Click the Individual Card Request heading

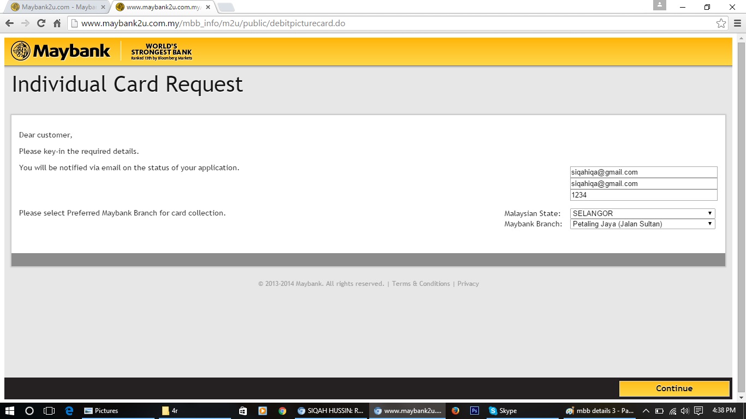pos(127,85)
